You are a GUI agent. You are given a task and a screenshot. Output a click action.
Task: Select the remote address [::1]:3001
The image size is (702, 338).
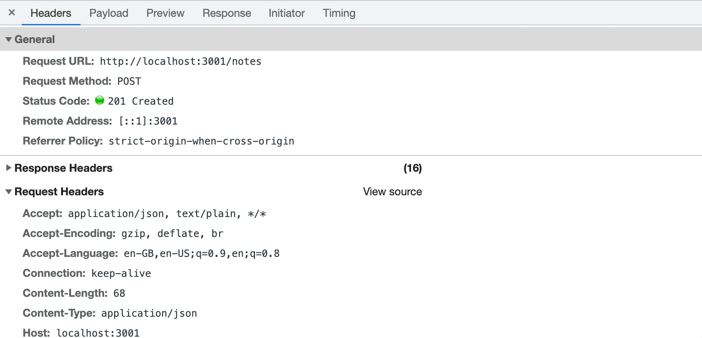tap(148, 121)
